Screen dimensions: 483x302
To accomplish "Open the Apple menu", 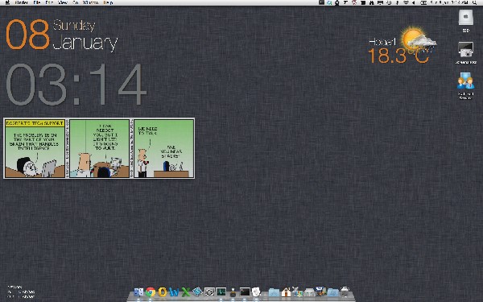I will coord(8,2).
